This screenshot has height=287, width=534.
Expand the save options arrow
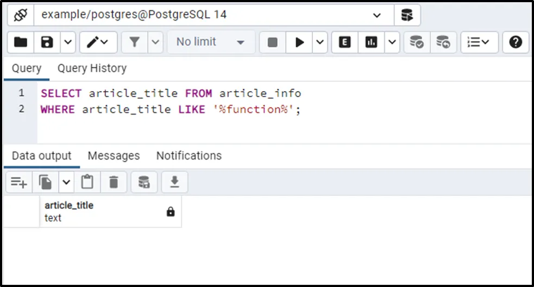tap(68, 42)
